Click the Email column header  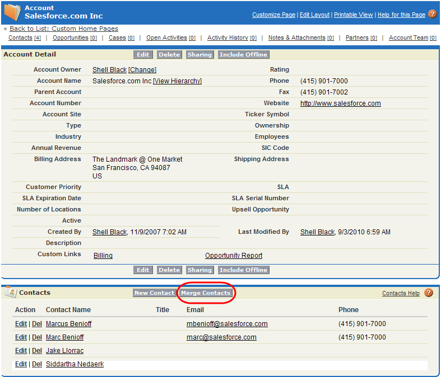[x=195, y=310]
